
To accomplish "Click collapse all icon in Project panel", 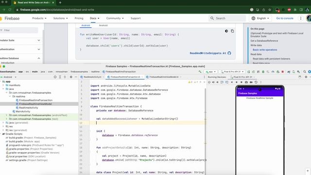I will tap(65, 77).
